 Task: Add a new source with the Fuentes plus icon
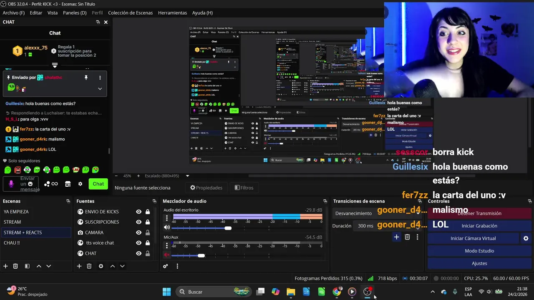tap(79, 266)
